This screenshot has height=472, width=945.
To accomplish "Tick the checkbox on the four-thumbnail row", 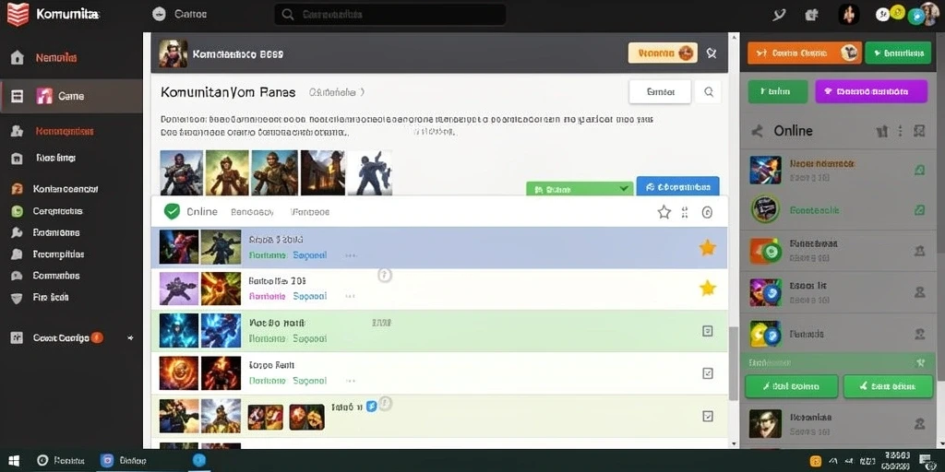I will 708,416.
